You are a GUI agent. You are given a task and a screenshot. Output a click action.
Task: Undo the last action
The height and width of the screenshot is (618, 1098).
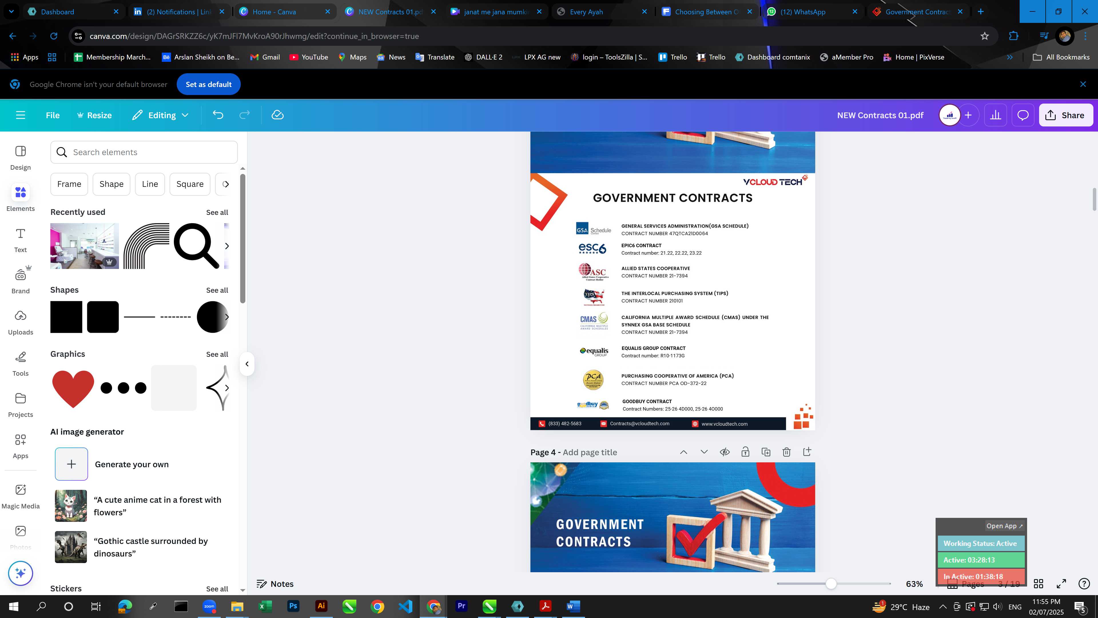218,115
